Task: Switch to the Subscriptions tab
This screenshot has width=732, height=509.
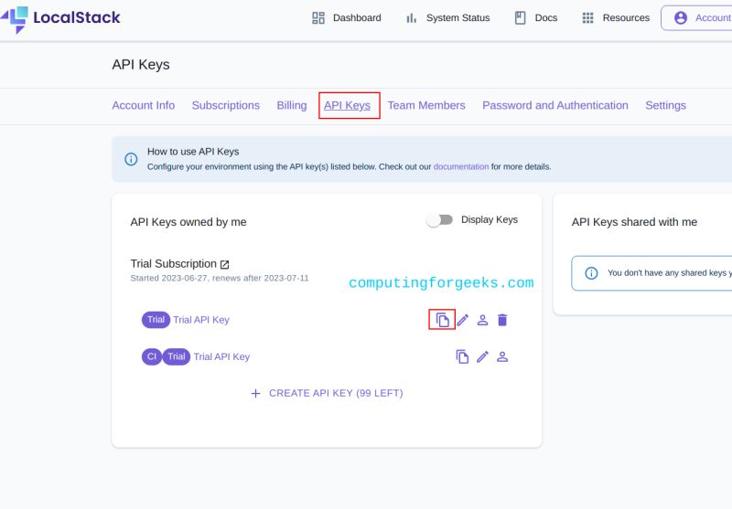Action: [x=225, y=105]
